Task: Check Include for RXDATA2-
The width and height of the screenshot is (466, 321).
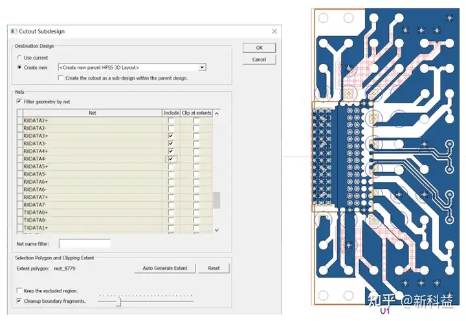Action: [x=171, y=128]
